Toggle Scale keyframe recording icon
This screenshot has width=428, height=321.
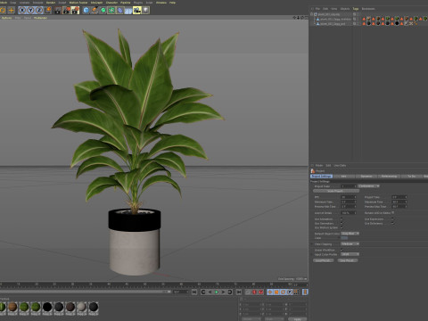coord(276,292)
